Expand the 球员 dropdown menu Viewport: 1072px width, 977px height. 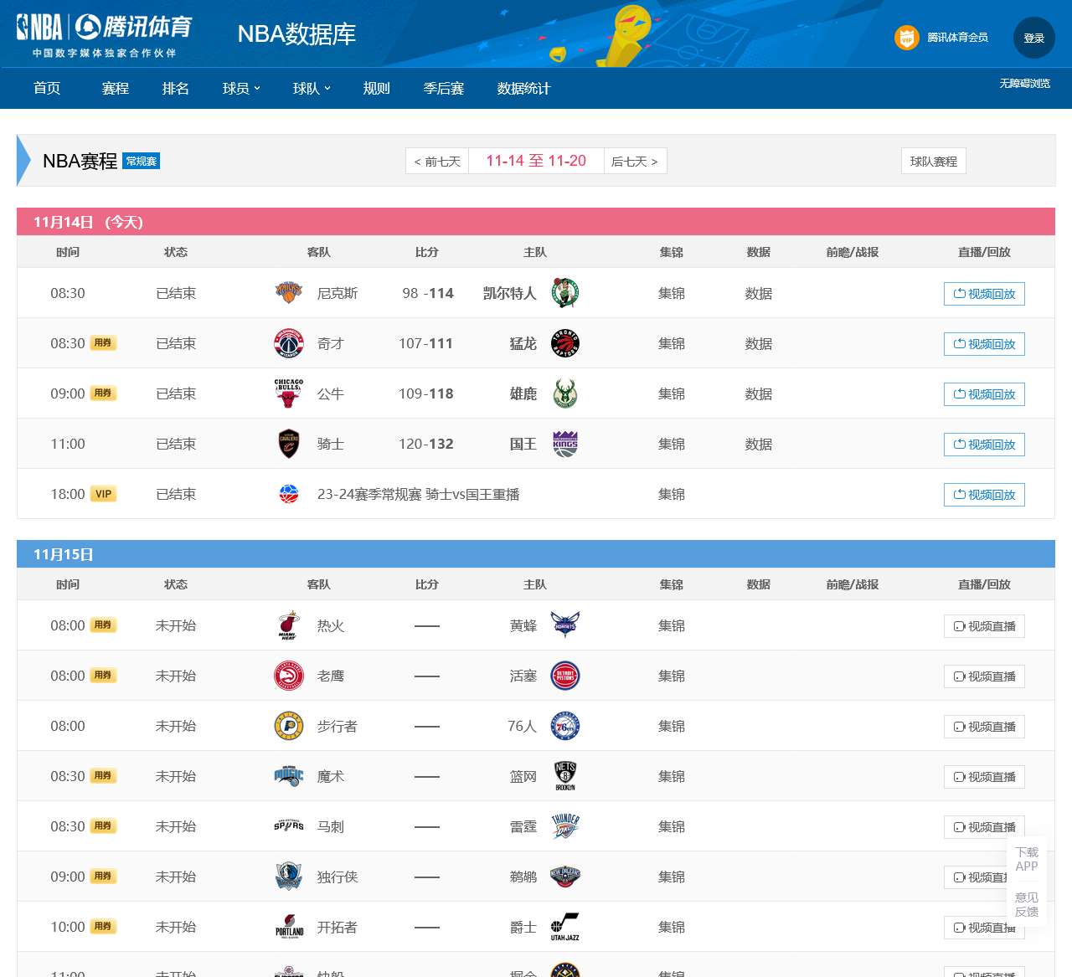241,88
